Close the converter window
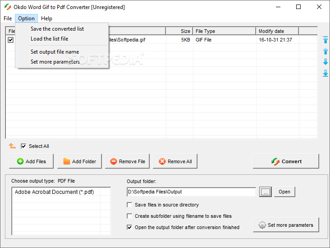 (319, 7)
